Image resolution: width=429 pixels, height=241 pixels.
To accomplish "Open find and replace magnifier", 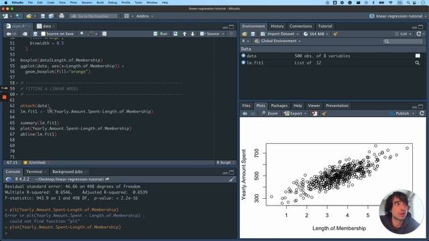I will tap(82, 33).
